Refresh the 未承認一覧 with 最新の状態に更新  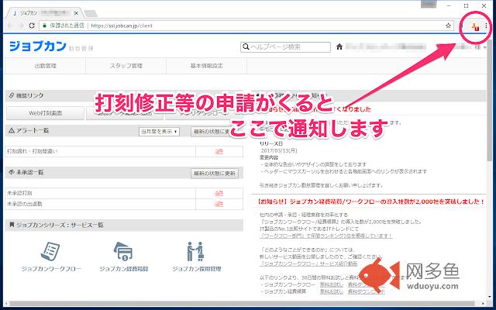coord(215,174)
